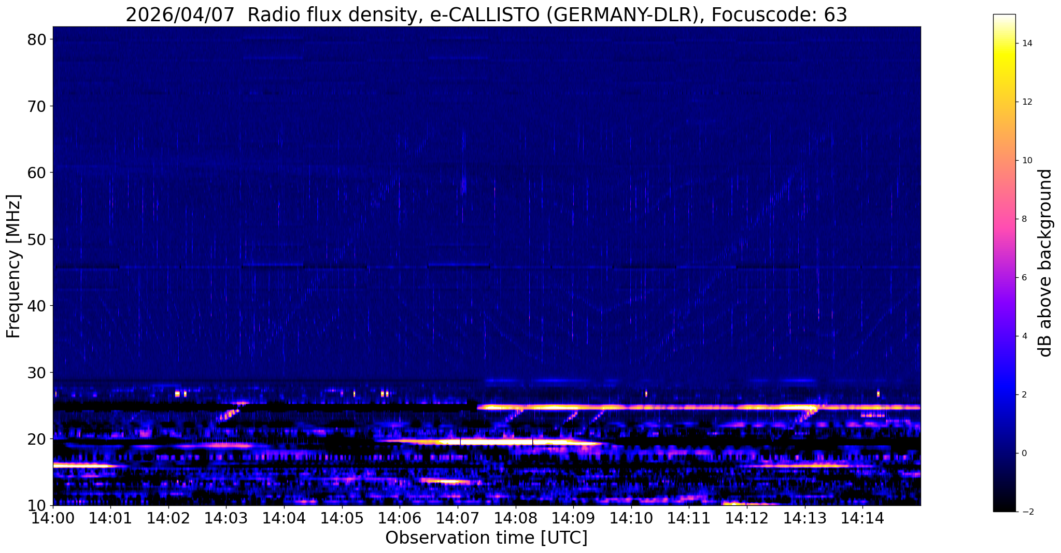Click the bright 25 MHz emission band after 14:08

699,407
